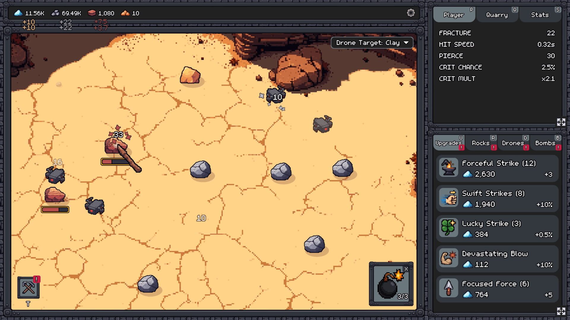Screen dimensions: 570x320
Task: Open the Drones tab
Action: [513, 143]
